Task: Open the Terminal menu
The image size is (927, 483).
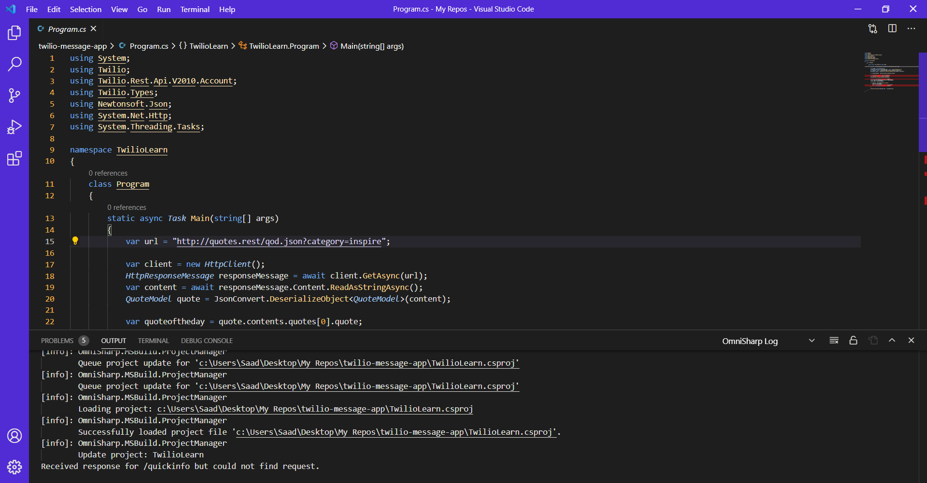Action: pyautogui.click(x=195, y=9)
